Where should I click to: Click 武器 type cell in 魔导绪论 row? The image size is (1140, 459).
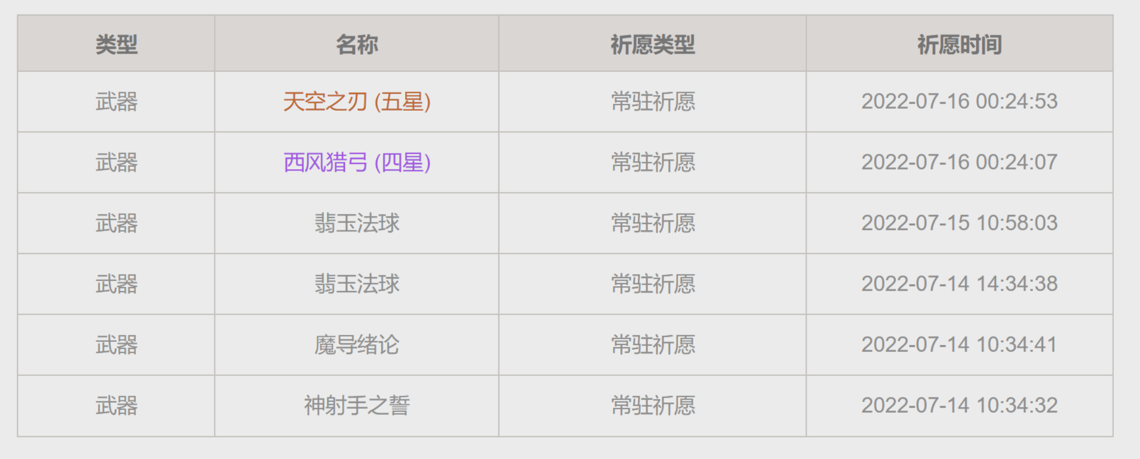click(116, 345)
